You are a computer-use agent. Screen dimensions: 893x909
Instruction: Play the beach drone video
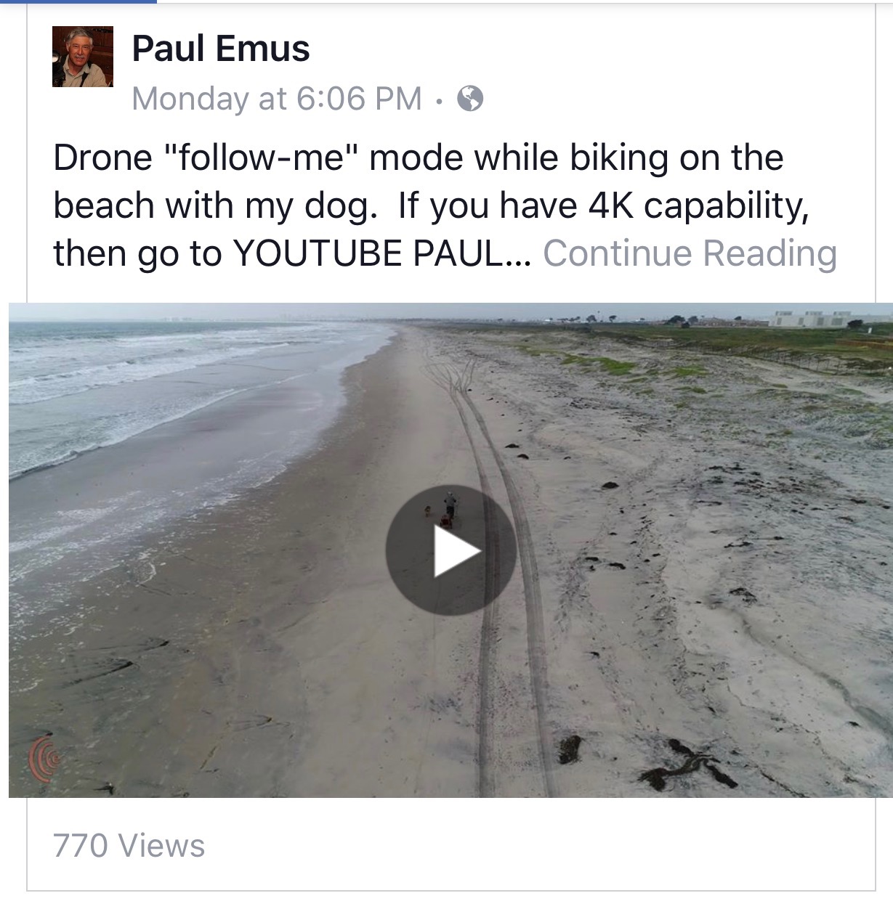click(x=450, y=550)
